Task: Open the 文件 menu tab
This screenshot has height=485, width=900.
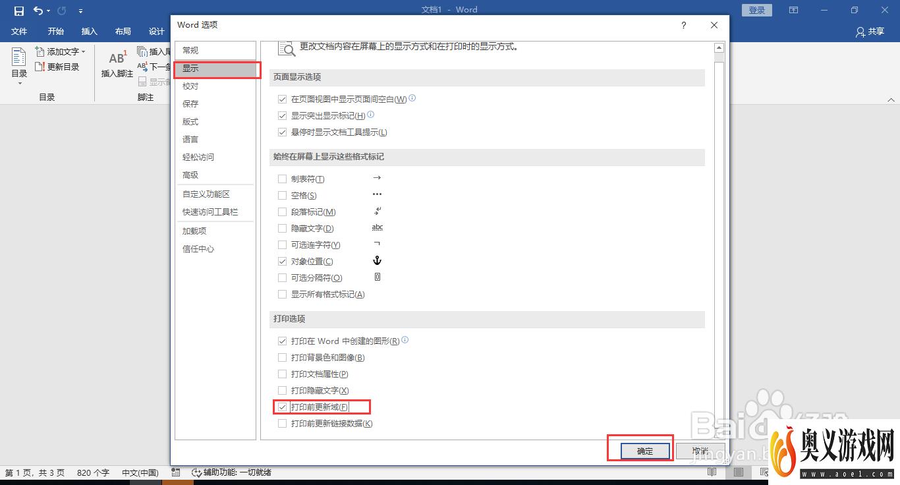Action: (19, 31)
